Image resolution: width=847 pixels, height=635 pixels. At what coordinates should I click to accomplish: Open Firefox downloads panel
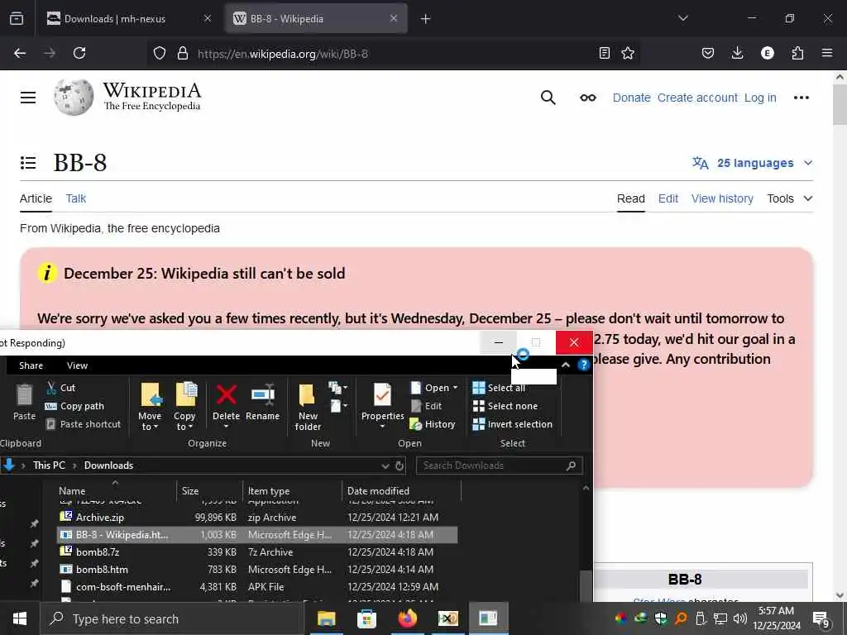coord(737,53)
